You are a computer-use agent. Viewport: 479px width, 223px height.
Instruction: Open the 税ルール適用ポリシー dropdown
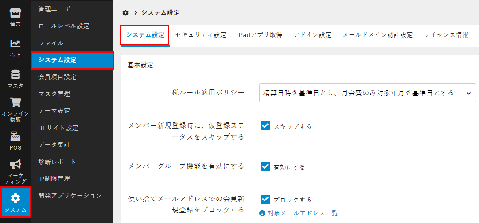point(367,93)
